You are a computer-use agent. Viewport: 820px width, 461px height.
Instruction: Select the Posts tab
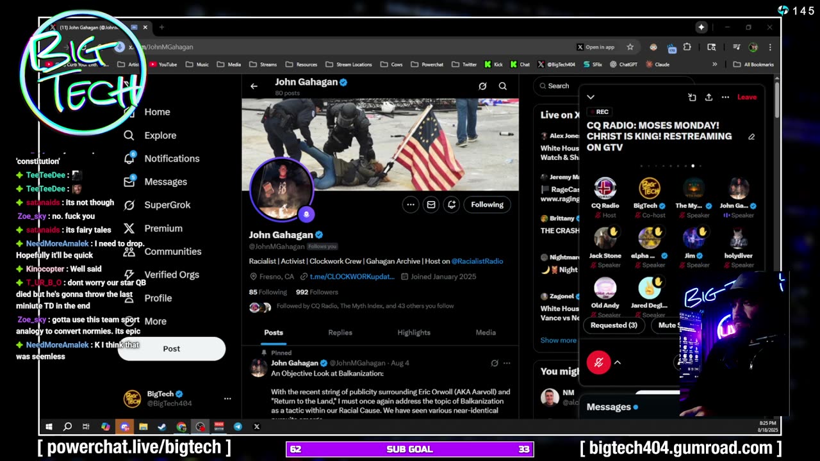pos(274,332)
